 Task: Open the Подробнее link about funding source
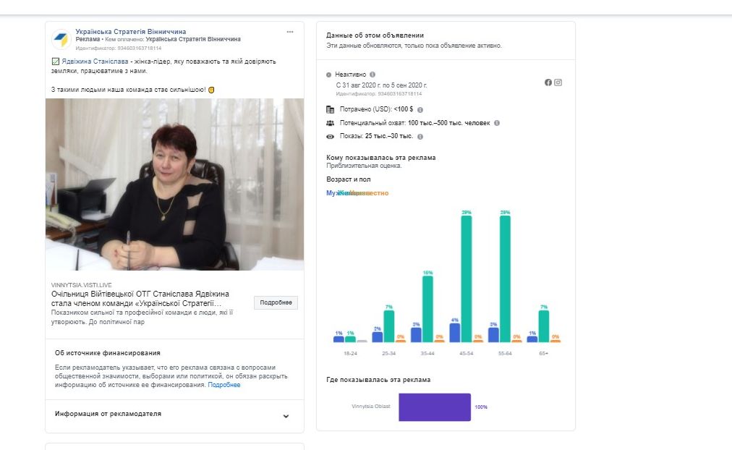coord(224,385)
